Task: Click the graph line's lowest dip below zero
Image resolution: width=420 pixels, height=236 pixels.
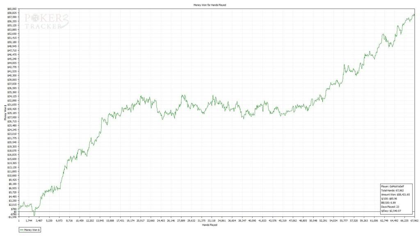Action: tap(34, 215)
